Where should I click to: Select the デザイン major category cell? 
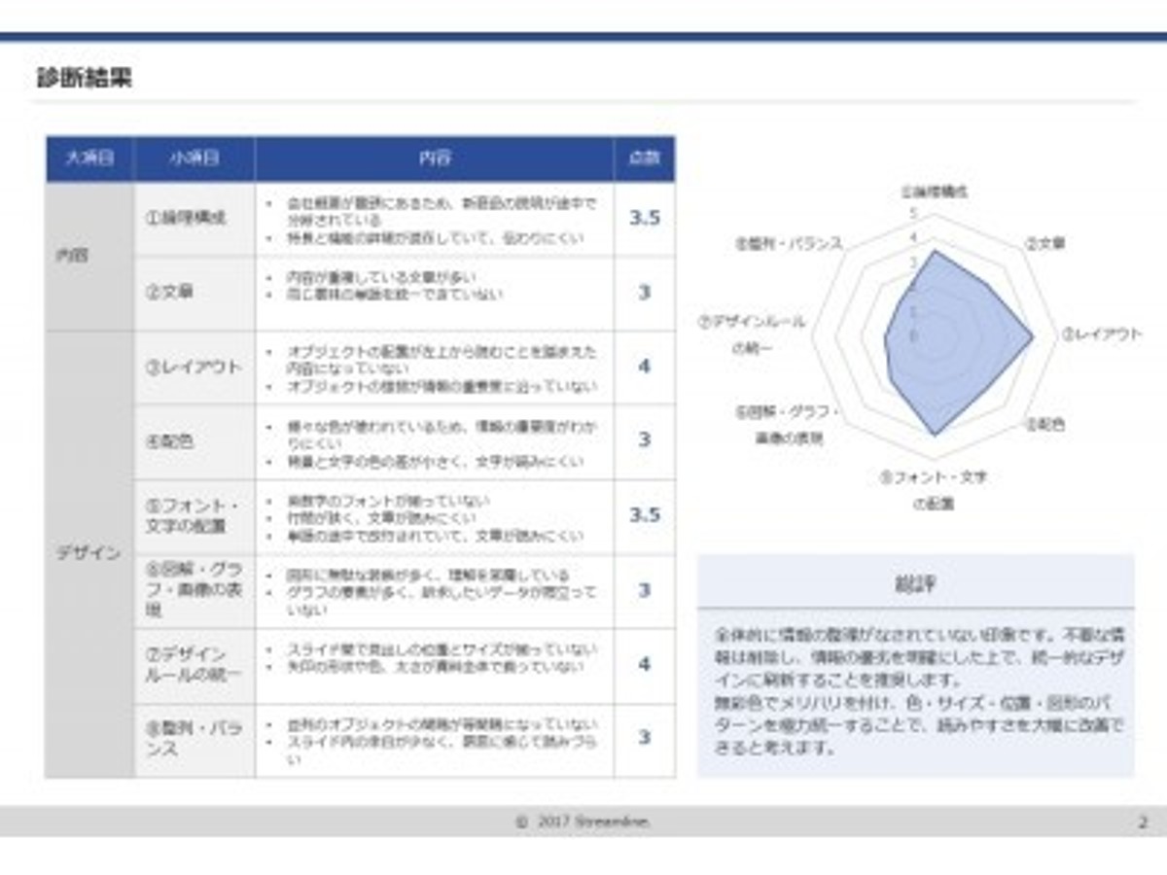tap(90, 554)
